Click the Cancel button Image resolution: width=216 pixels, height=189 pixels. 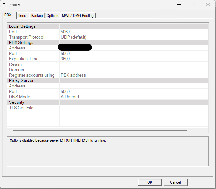click(x=176, y=182)
